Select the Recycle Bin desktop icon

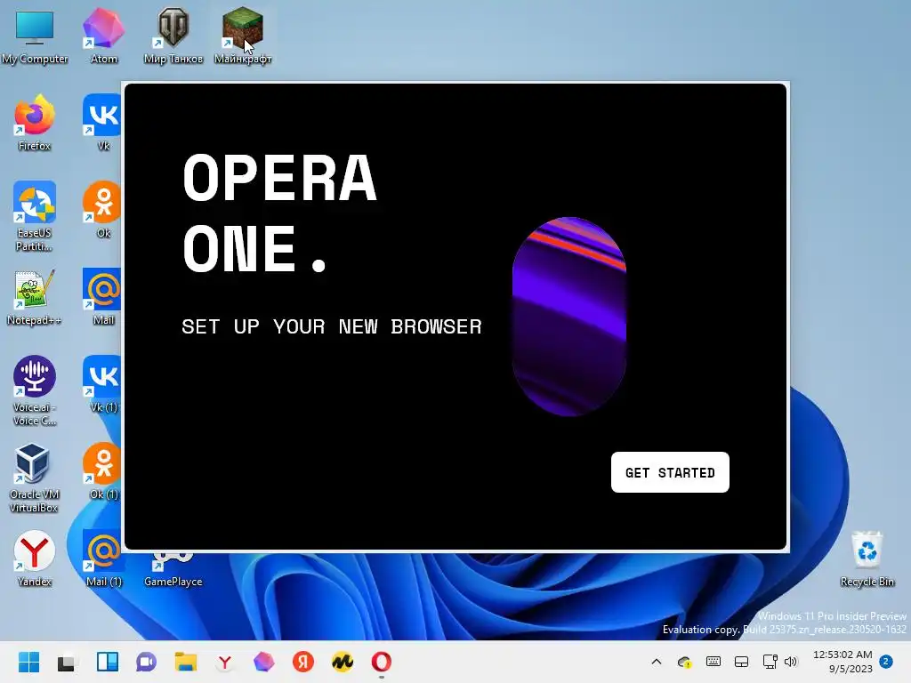(x=867, y=558)
